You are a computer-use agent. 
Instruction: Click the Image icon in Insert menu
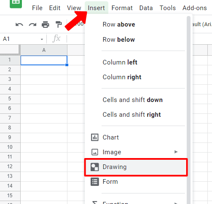coord(95,152)
